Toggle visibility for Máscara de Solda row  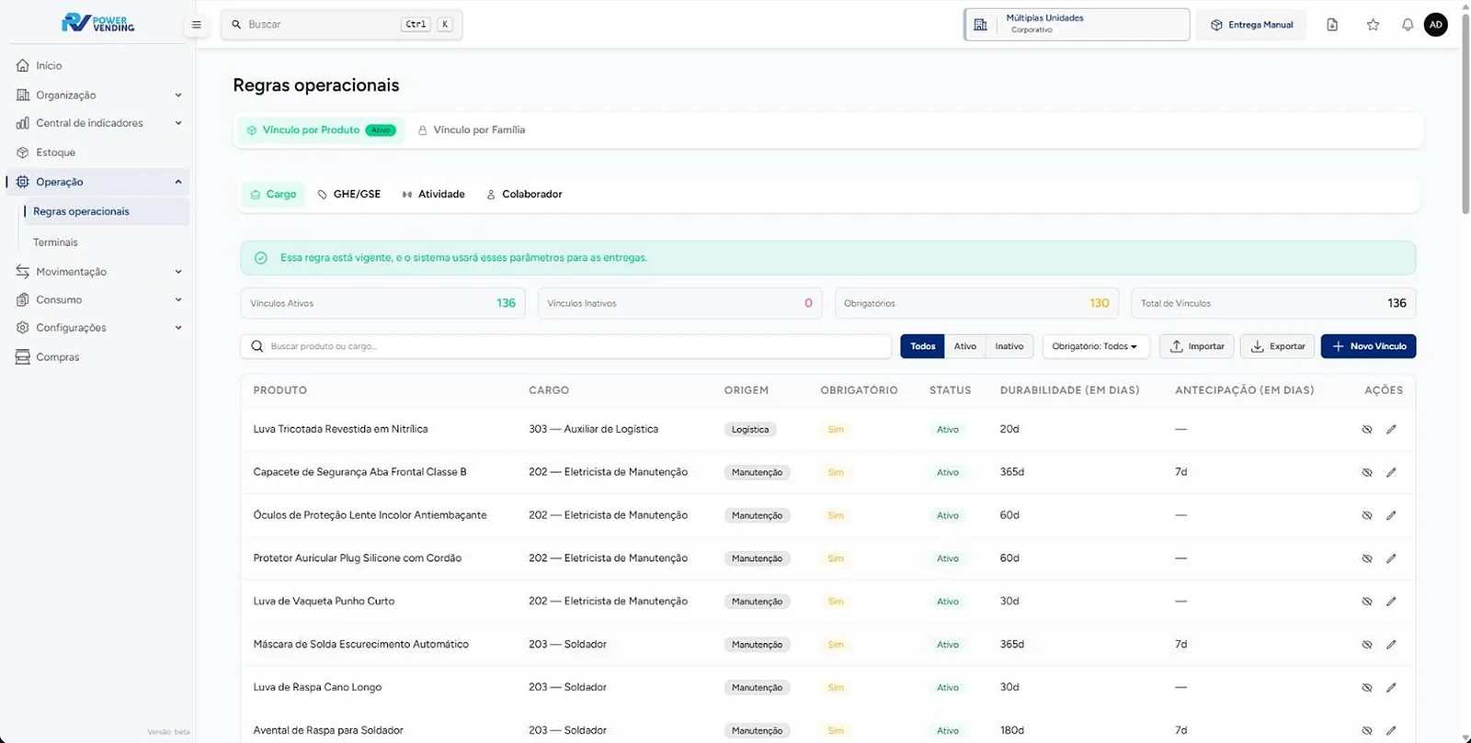coord(1367,645)
